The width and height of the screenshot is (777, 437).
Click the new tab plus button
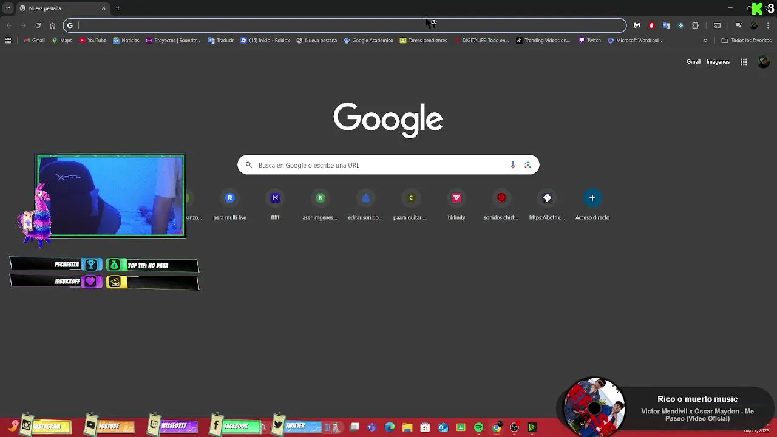118,8
